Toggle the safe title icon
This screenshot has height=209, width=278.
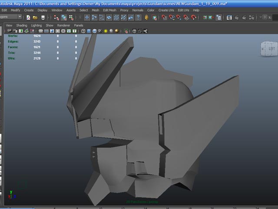pyautogui.click(x=74, y=31)
